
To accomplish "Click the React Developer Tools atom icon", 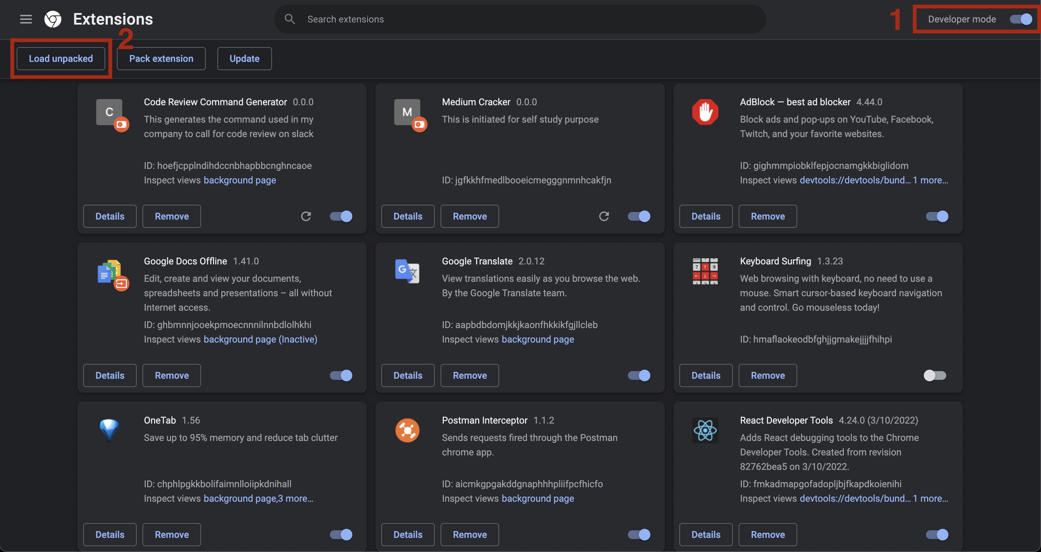I will click(705, 430).
